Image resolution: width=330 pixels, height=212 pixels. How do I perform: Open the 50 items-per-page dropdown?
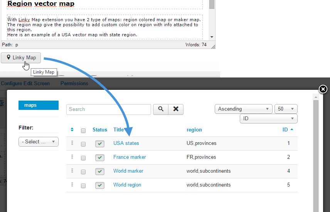(286, 109)
